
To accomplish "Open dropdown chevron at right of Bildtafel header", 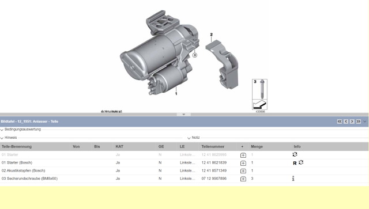I will pos(365,121).
